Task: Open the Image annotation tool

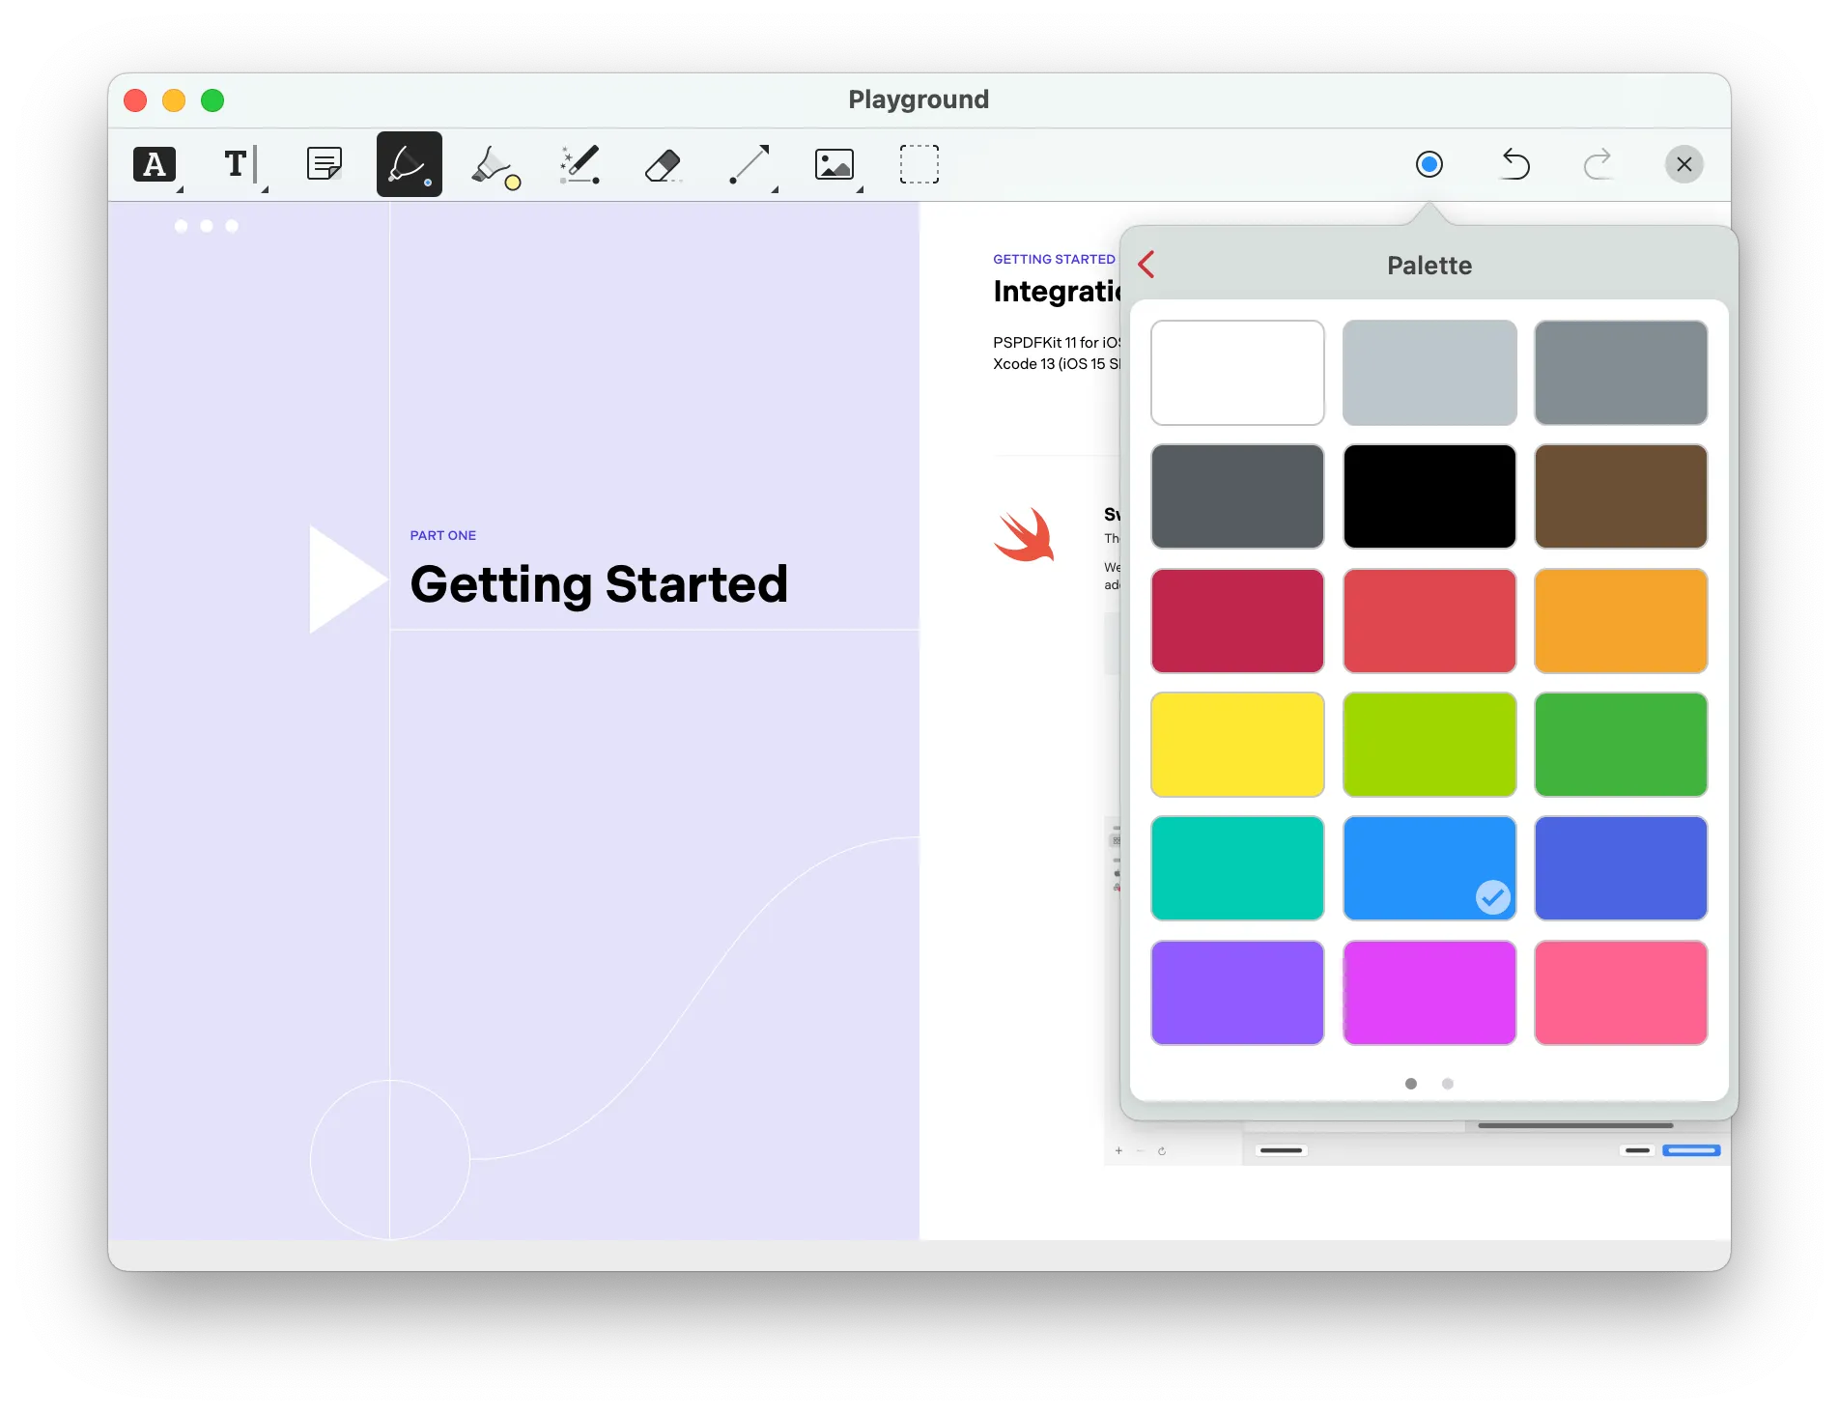Action: coord(834,164)
